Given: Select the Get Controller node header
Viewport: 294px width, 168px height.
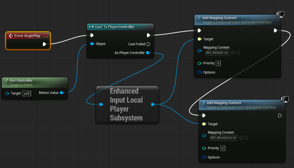Looking at the screenshot, I should 21,81.
